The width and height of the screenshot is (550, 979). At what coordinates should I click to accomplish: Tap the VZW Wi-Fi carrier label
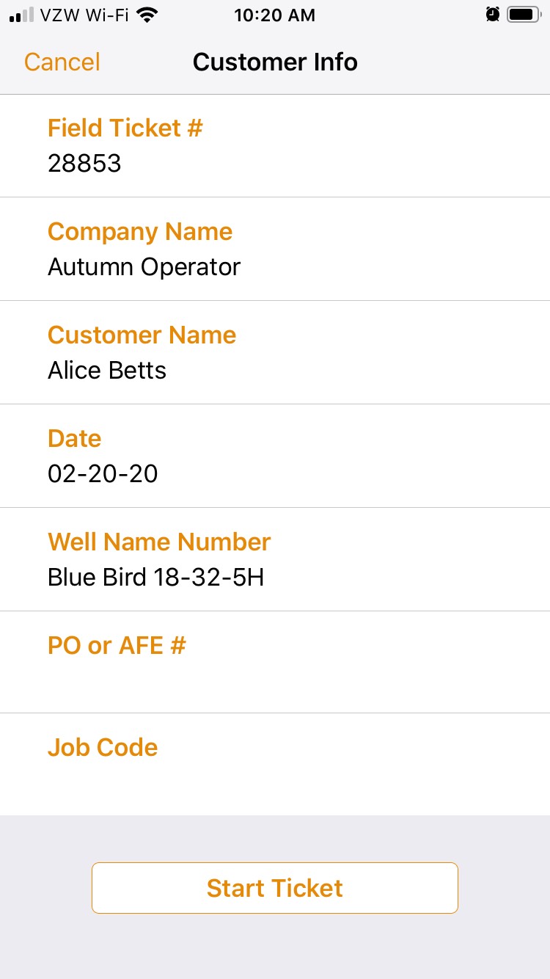tap(85, 15)
